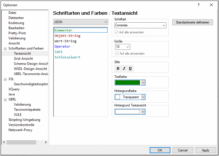Select Schlüsselwort in the style list

coord(67,57)
